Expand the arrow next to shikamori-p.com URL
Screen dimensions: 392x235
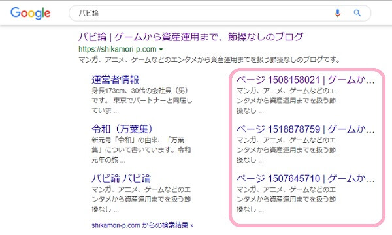coord(161,50)
